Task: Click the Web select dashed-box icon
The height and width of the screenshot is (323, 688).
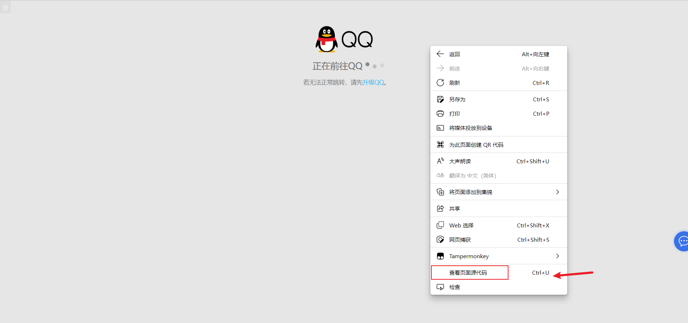Action: (x=440, y=225)
